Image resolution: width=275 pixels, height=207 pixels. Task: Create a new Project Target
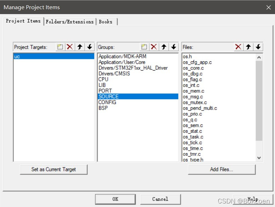tap(60, 47)
